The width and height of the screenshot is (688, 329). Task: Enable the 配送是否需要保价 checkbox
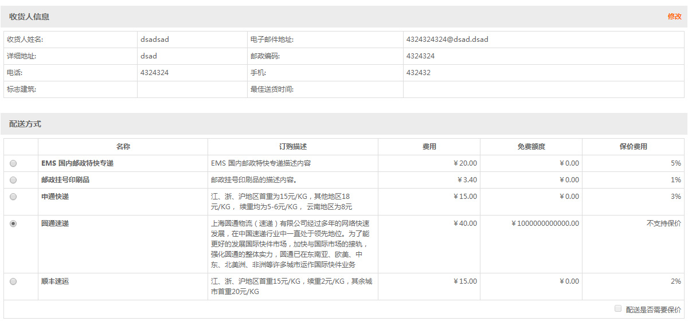tap(618, 308)
